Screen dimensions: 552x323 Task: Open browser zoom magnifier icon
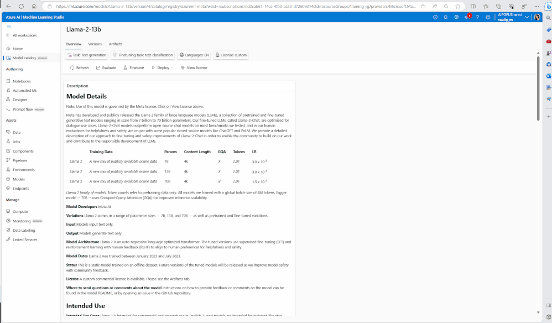pos(446,6)
